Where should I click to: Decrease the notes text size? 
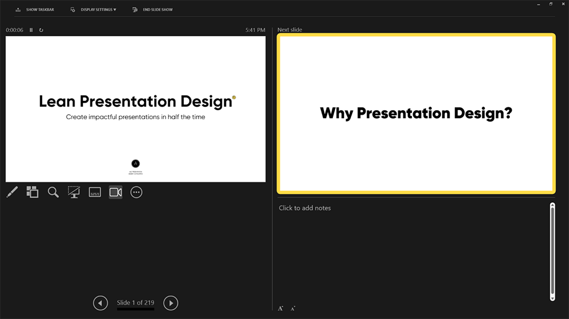pos(293,309)
